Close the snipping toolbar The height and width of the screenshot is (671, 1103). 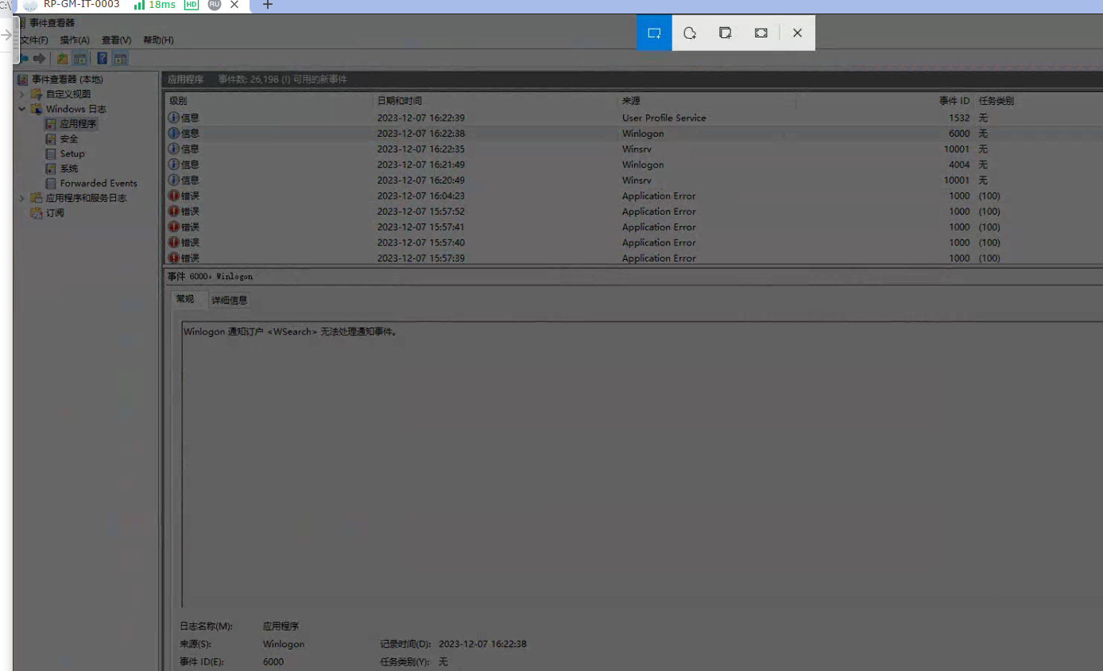[798, 33]
